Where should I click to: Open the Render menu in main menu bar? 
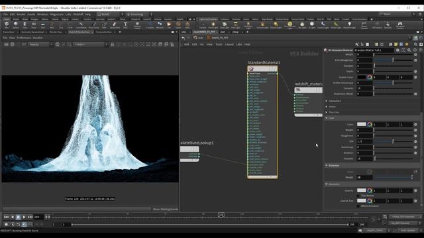point(21,15)
